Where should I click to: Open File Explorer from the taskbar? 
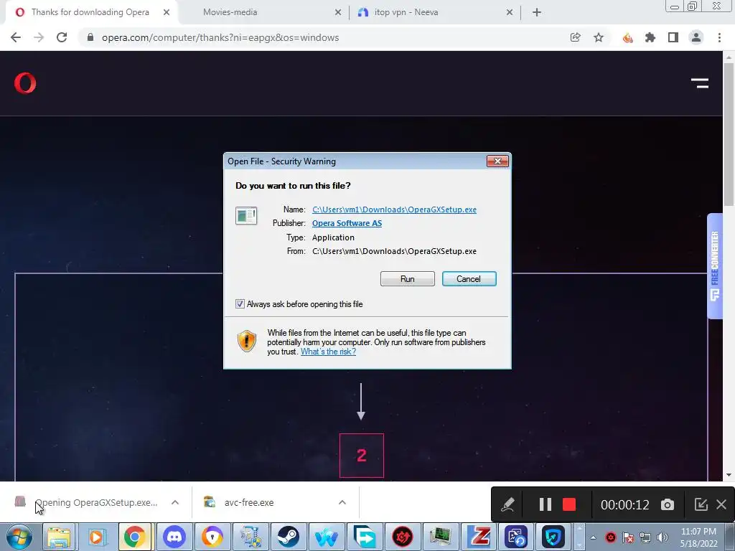point(59,537)
